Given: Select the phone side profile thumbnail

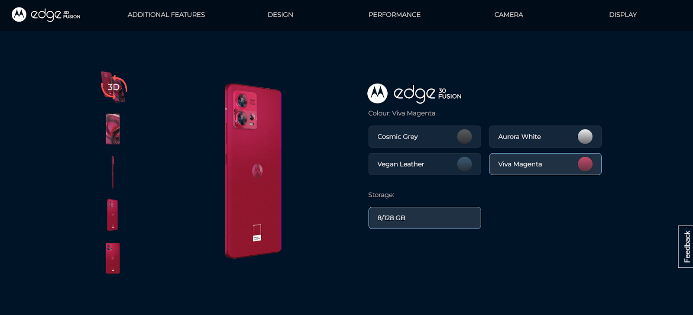Looking at the screenshot, I should click(113, 172).
